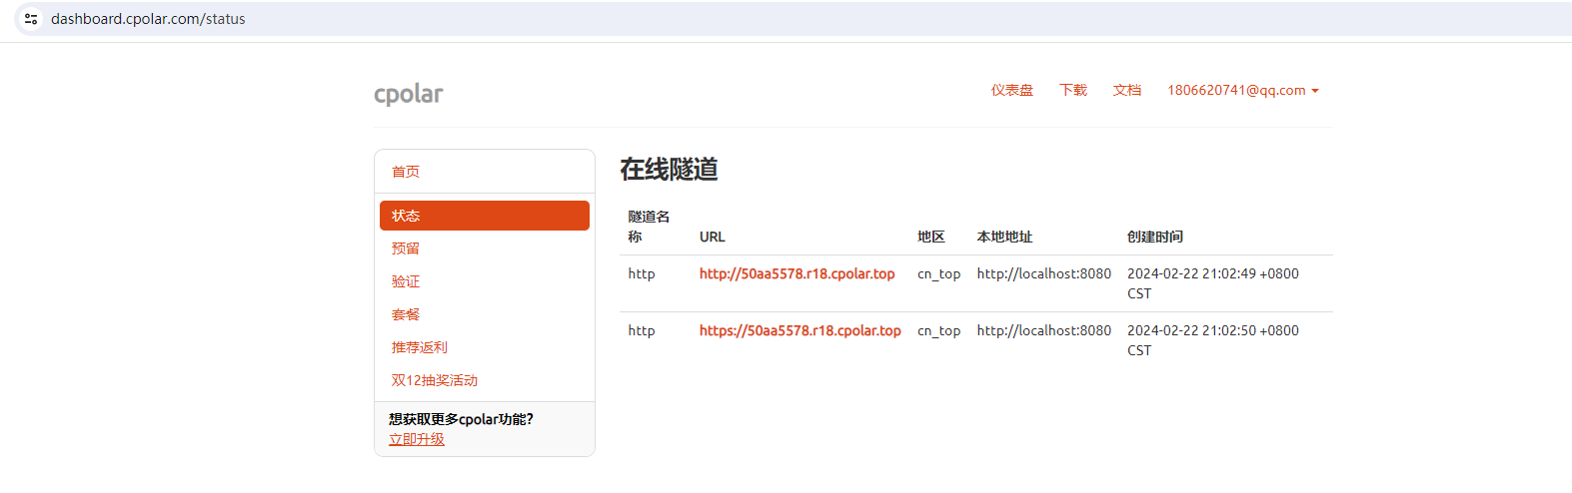Screen dimensions: 1572x493
Task: Click the 立即升级 upgrade link
Action: (x=417, y=439)
